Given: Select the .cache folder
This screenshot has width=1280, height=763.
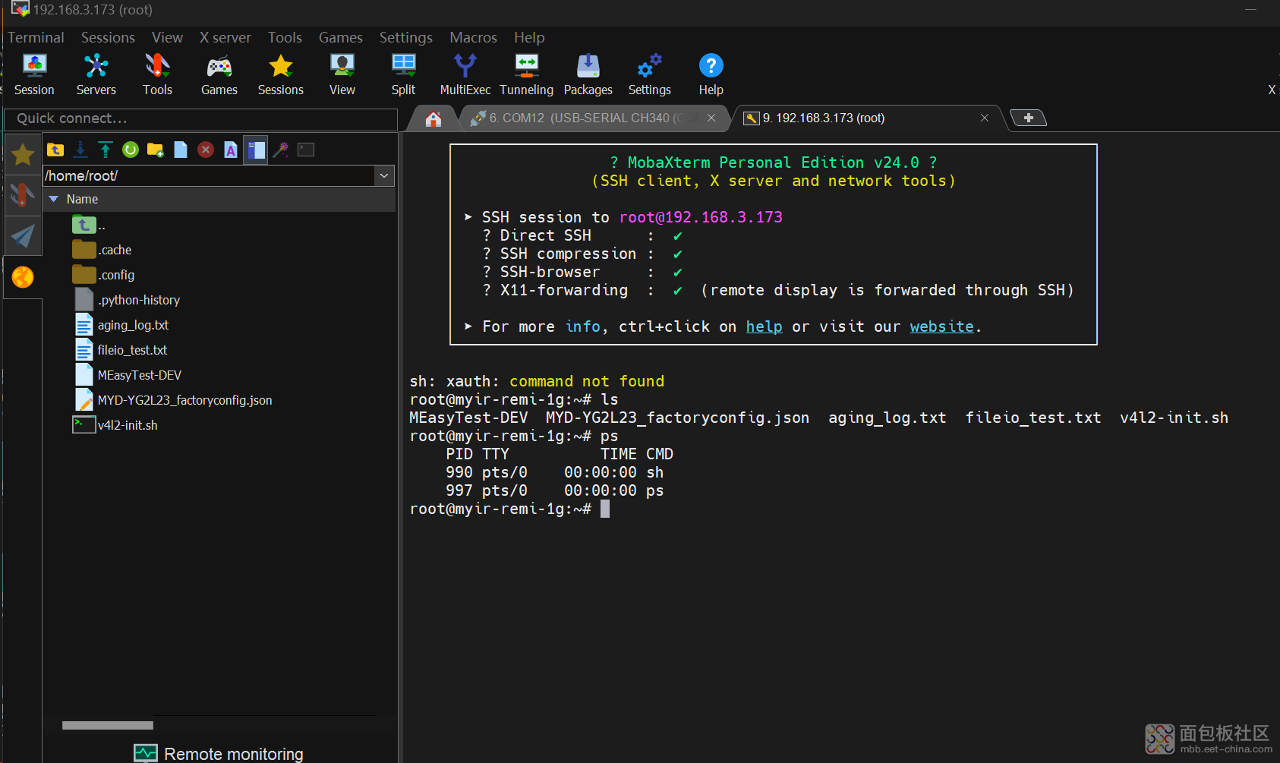Looking at the screenshot, I should click(x=102, y=250).
